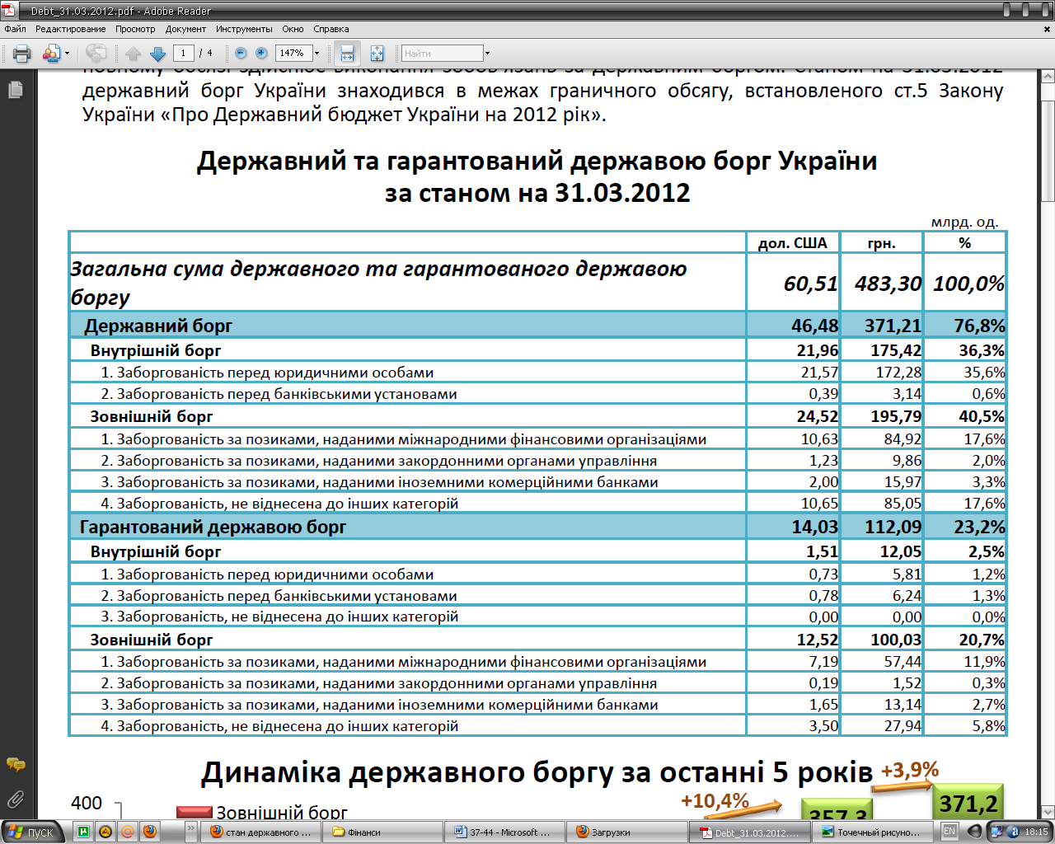This screenshot has width=1055, height=844.
Task: Click the +3,9% growth label
Action: click(x=910, y=770)
